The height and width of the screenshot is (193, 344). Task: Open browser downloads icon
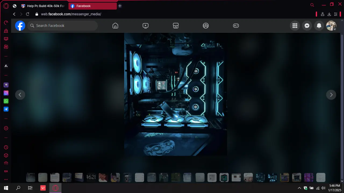(x=329, y=14)
